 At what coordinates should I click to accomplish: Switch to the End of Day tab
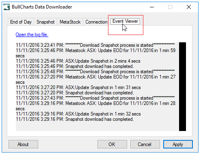tap(21, 22)
